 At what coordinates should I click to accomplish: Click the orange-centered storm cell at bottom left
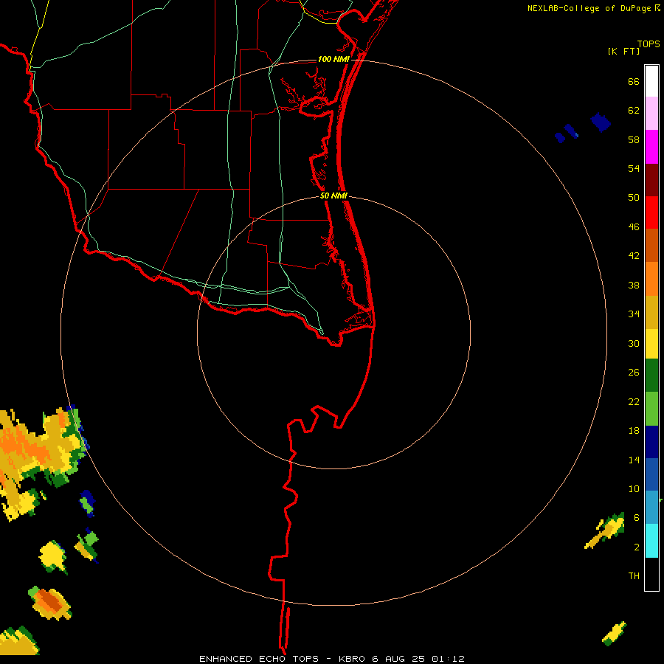tap(50, 603)
